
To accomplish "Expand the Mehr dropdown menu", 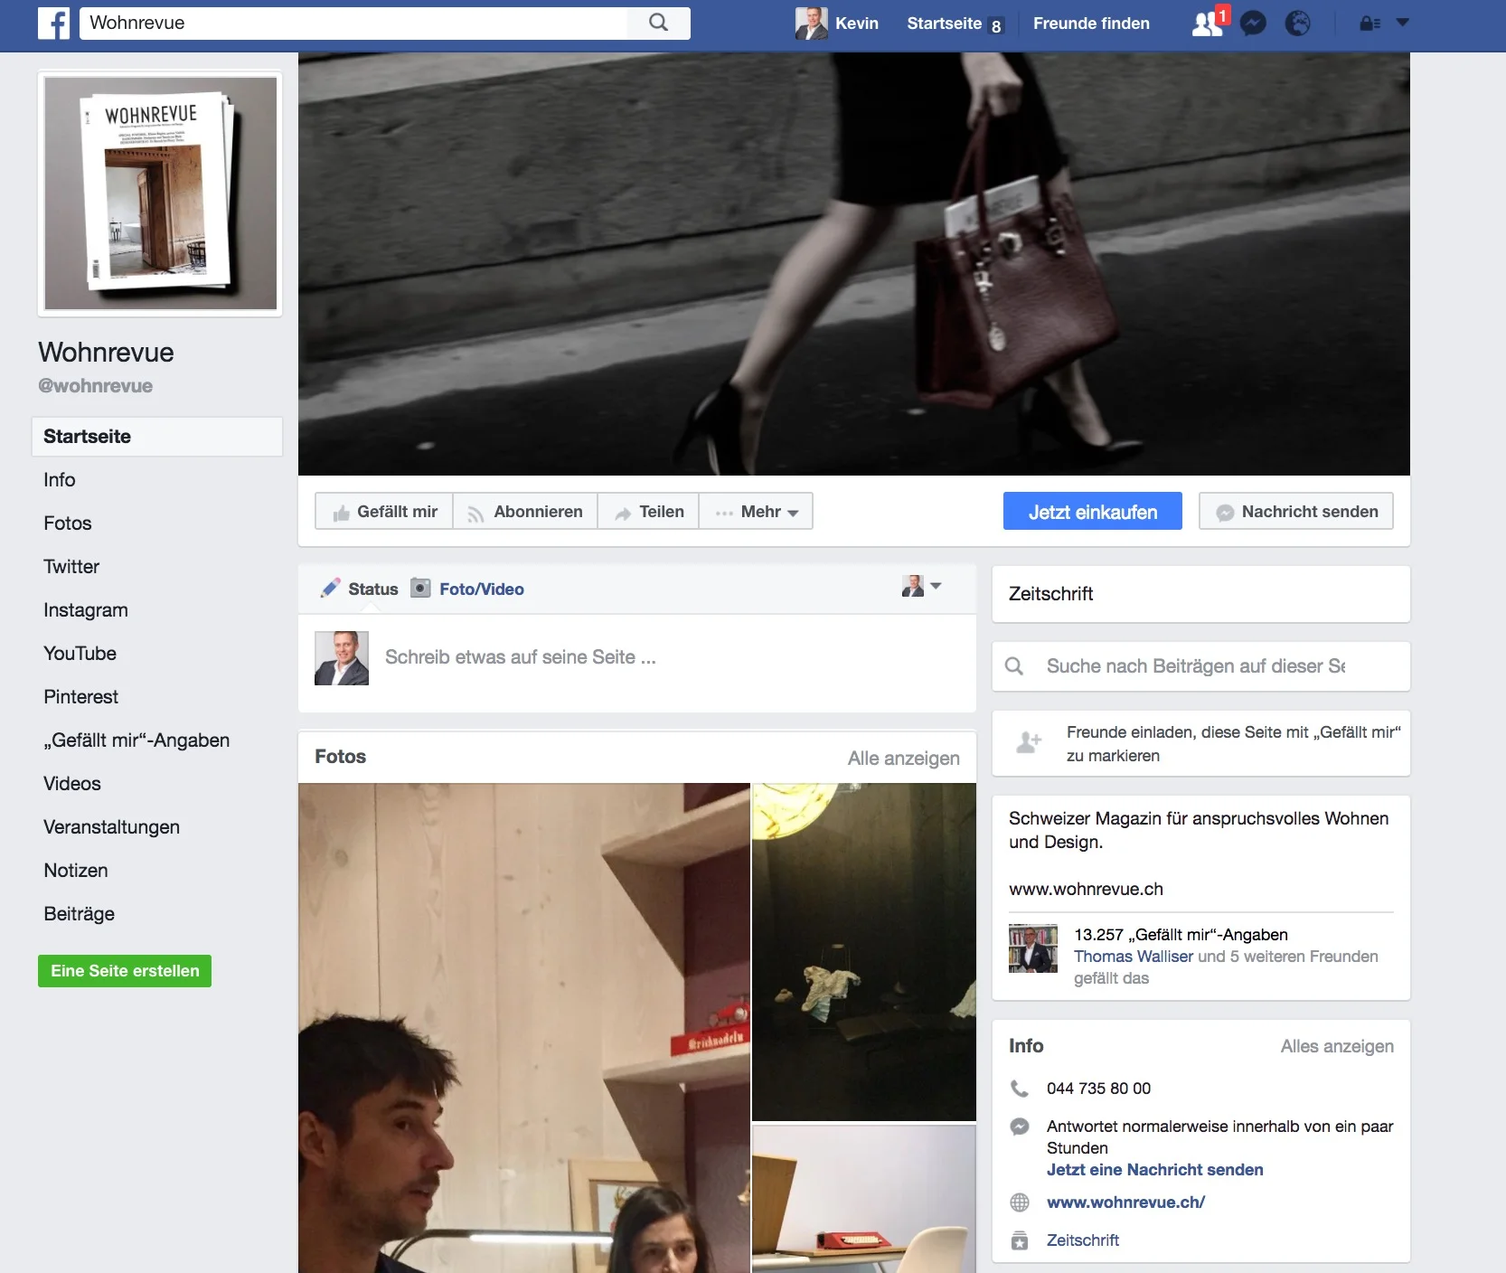I will click(x=757, y=512).
